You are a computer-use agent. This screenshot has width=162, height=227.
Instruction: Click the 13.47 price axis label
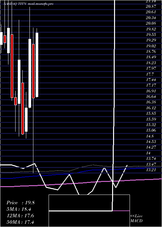151,164
